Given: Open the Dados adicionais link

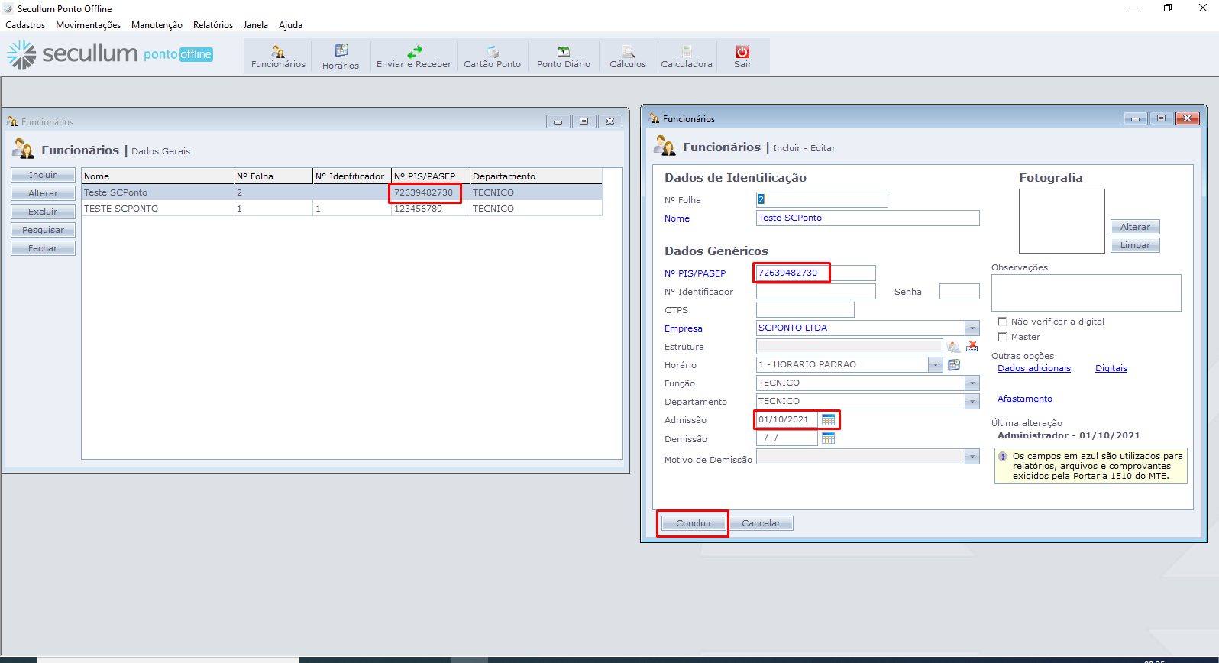Looking at the screenshot, I should tap(1033, 368).
